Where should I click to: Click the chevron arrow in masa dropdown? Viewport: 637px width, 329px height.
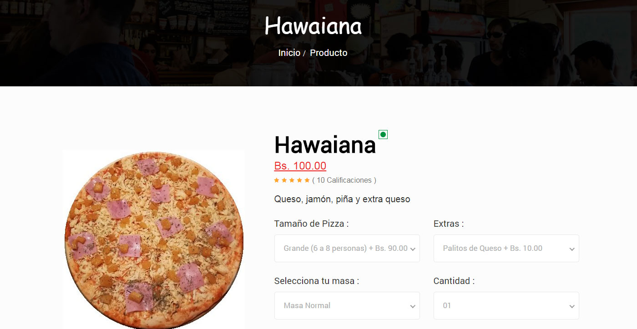413,306
